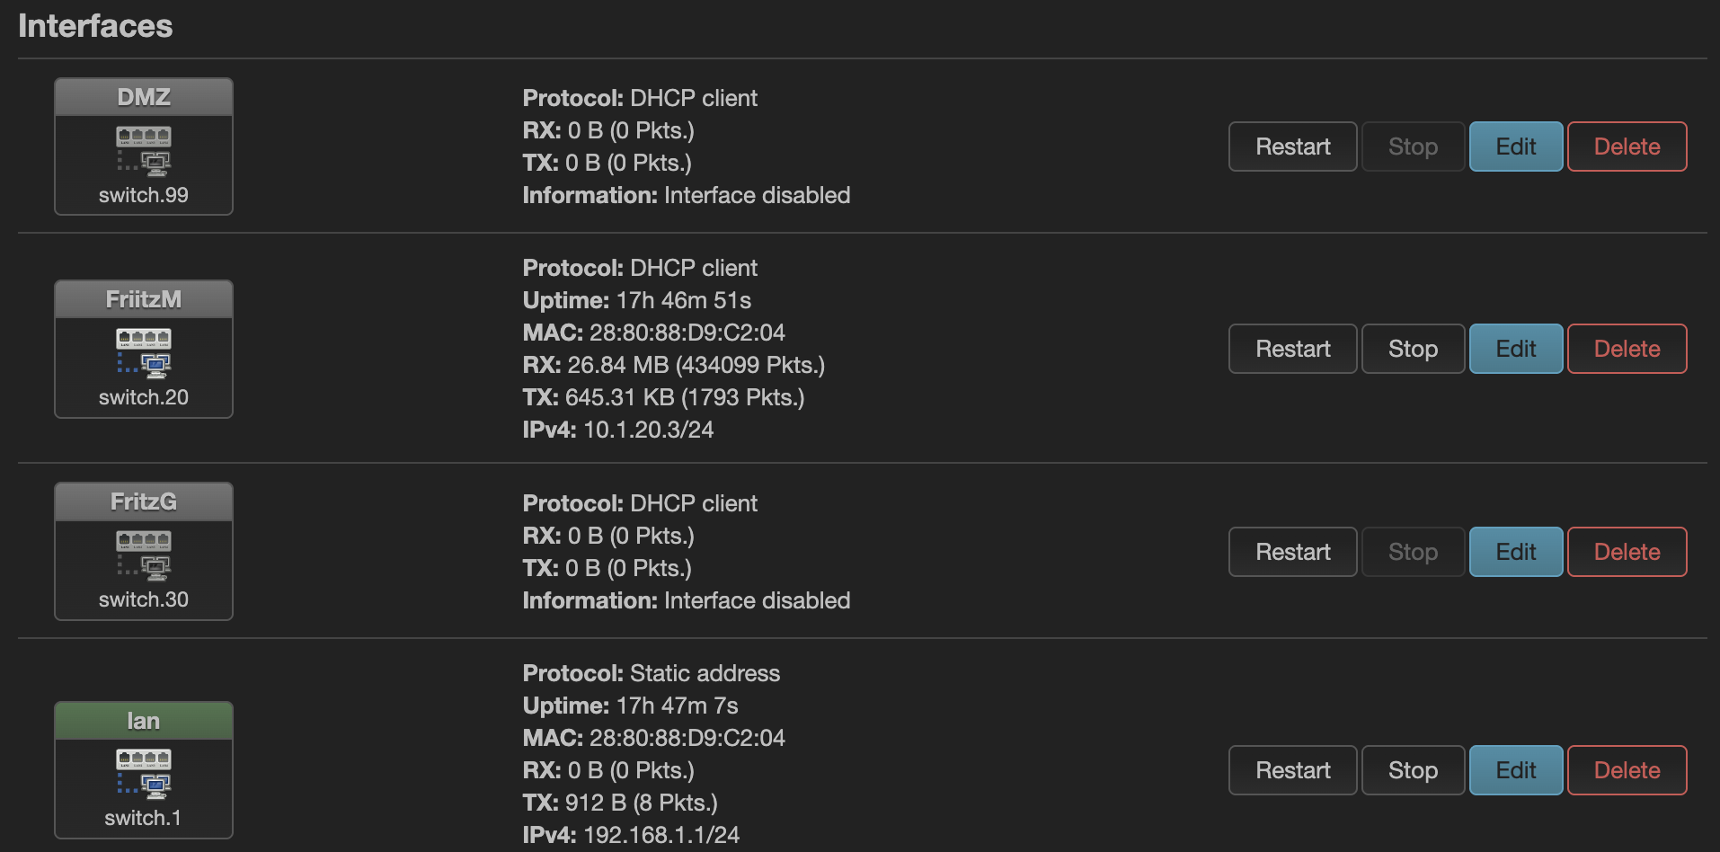Delete the lan interface

[x=1627, y=770]
